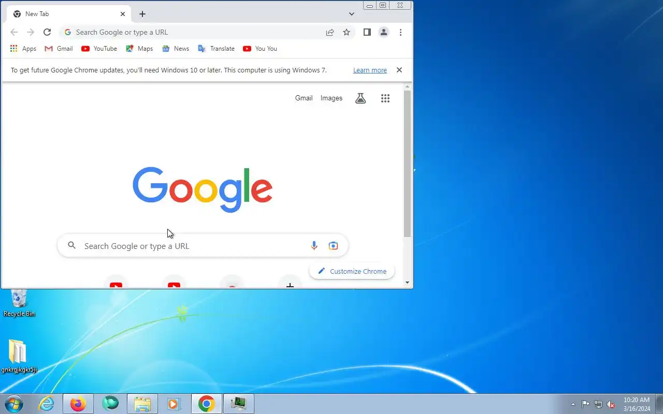Click the Show desktop button
The height and width of the screenshot is (414, 663).
tap(659, 404)
